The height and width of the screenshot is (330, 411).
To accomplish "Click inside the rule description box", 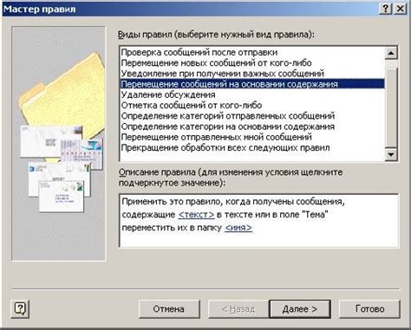I will pos(259,221).
